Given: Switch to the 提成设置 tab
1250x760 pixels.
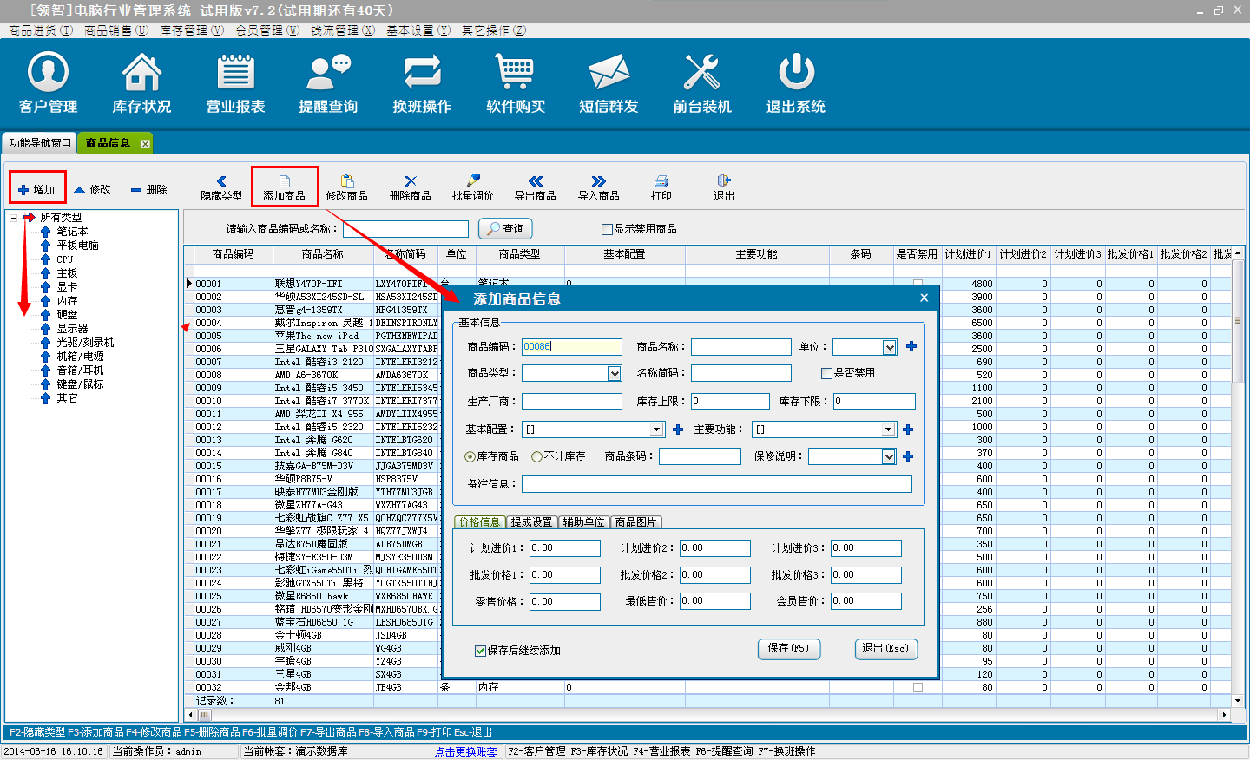Looking at the screenshot, I should pyautogui.click(x=531, y=522).
